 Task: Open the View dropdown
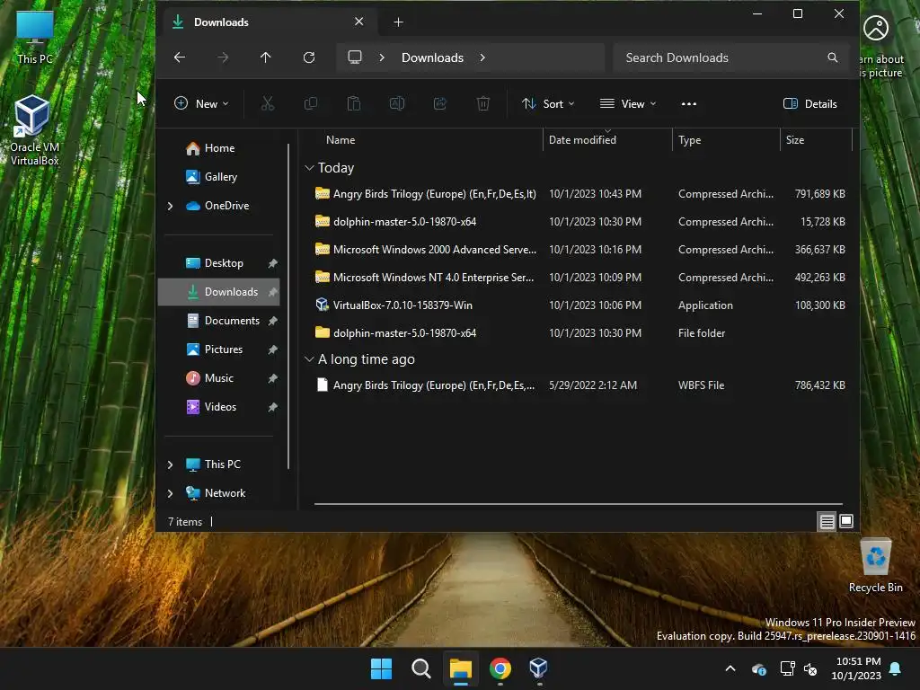tap(628, 104)
